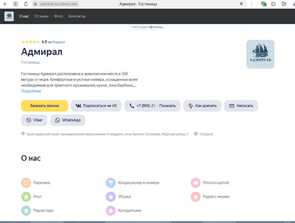Follow the Яндексе rating link
Screen dimensions: 295x223
[x=58, y=42]
